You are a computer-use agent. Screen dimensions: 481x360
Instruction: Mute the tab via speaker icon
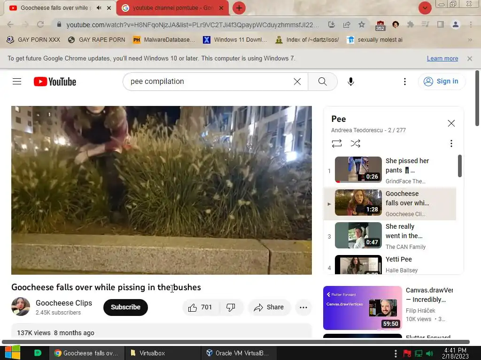(x=99, y=8)
